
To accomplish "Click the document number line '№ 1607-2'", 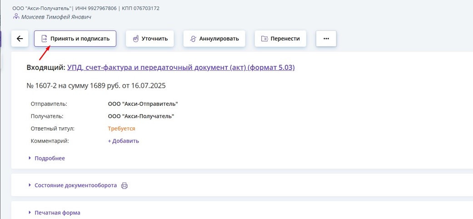I will (x=96, y=86).
